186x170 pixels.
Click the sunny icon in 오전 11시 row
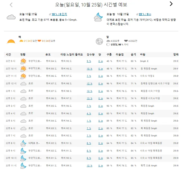[x=23, y=76]
